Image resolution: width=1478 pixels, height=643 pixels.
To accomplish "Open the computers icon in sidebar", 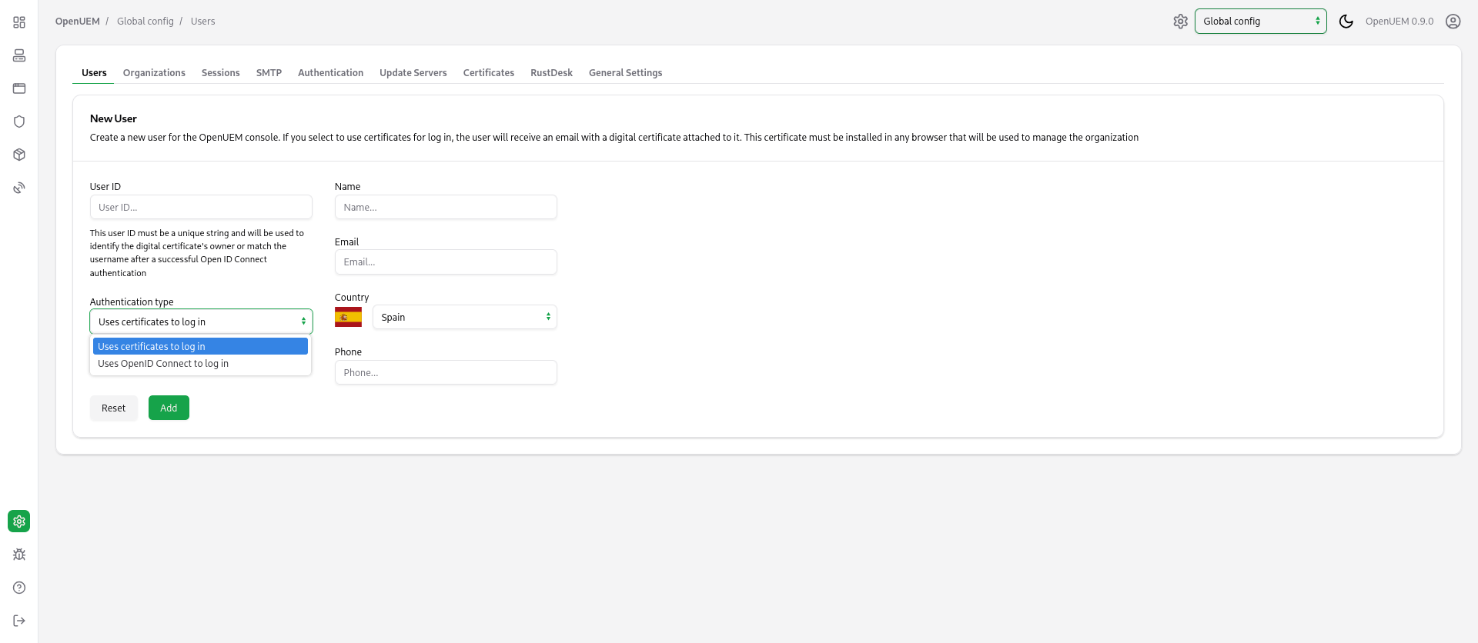I will pos(19,55).
